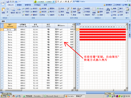Open the 打印输出 ribbon tab
This screenshot has height=98, width=131.
point(37,5)
